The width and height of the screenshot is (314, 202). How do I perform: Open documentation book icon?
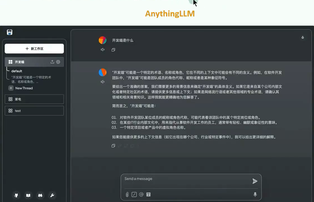(28, 195)
